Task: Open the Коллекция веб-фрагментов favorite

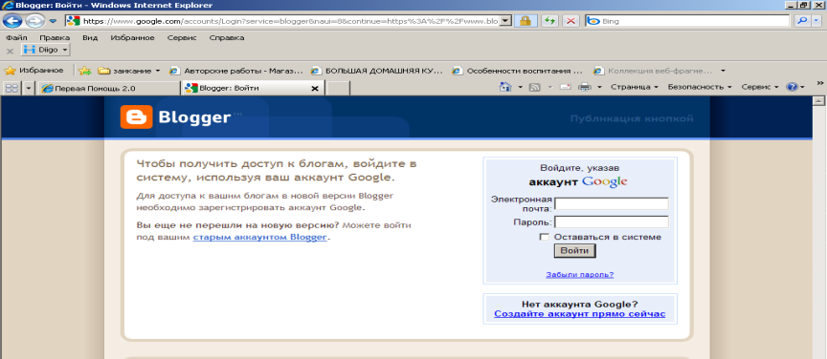Action: pyautogui.click(x=654, y=71)
